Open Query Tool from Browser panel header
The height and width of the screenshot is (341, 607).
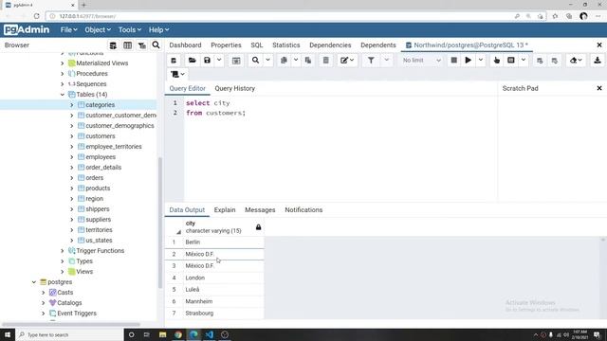pos(113,45)
